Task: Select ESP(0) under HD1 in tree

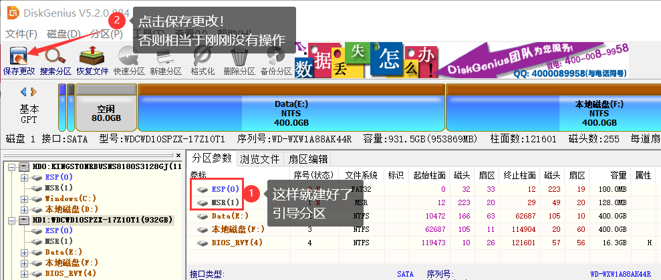Action: tap(59, 231)
